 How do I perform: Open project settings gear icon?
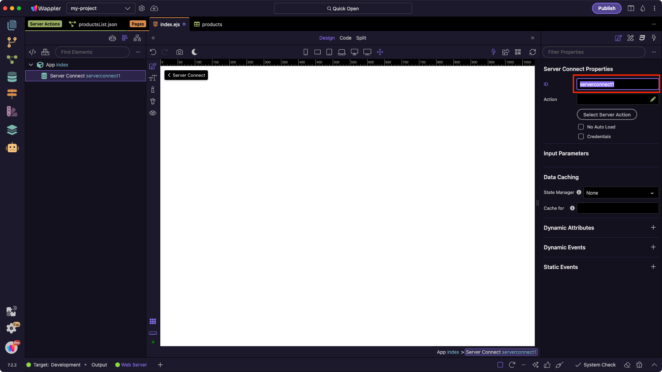[x=142, y=8]
